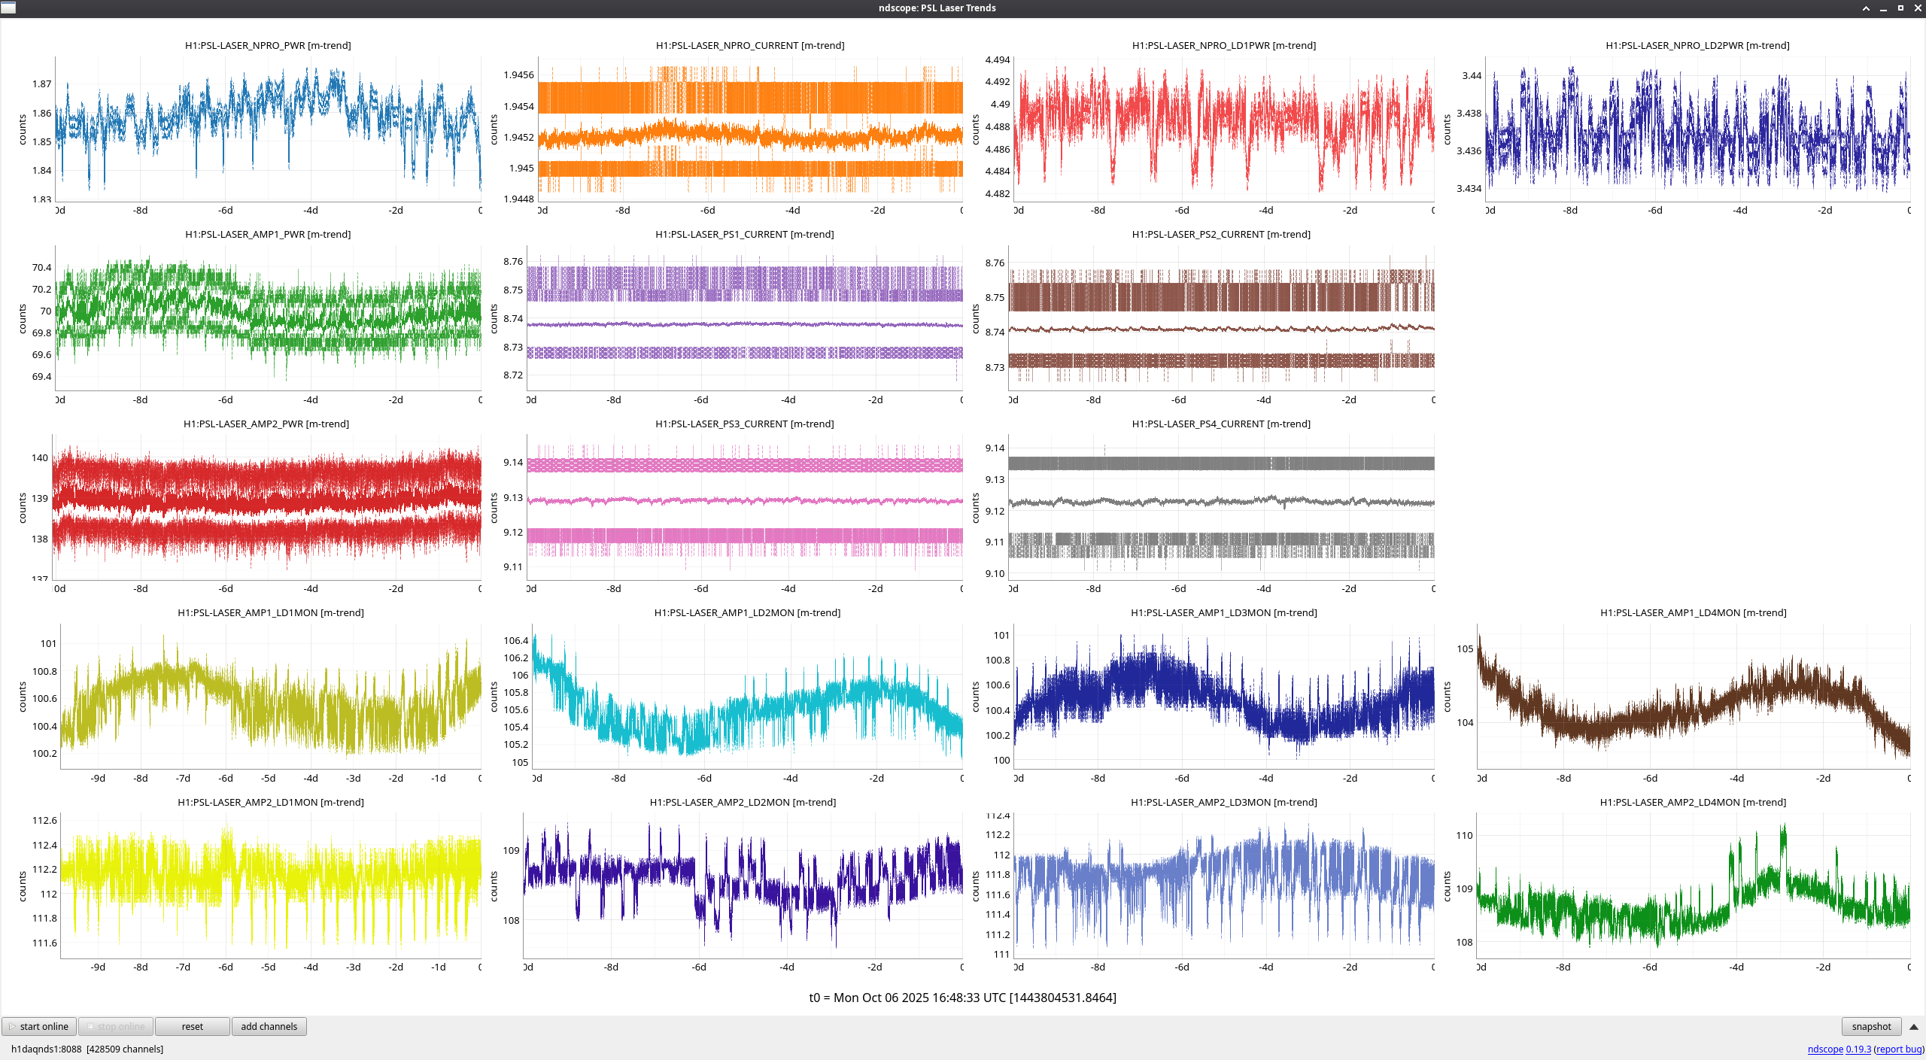Click the 0.19.3 version link
The height and width of the screenshot is (1060, 1926).
[x=1858, y=1049]
